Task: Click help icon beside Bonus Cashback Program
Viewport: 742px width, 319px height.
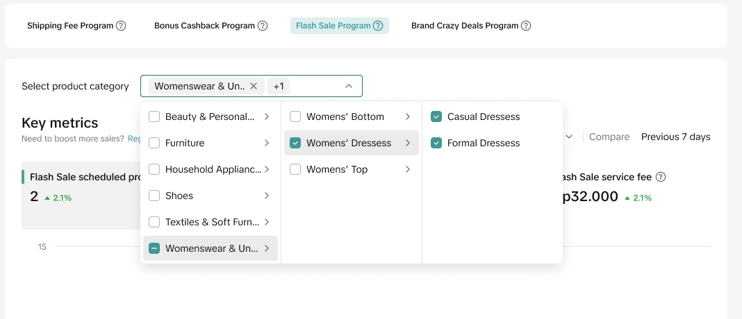Action: pyautogui.click(x=263, y=26)
